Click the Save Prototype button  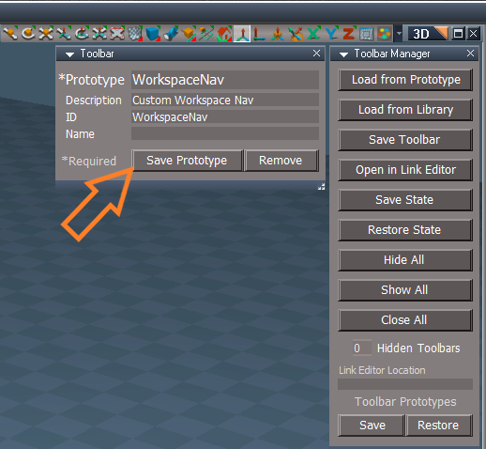(x=187, y=161)
